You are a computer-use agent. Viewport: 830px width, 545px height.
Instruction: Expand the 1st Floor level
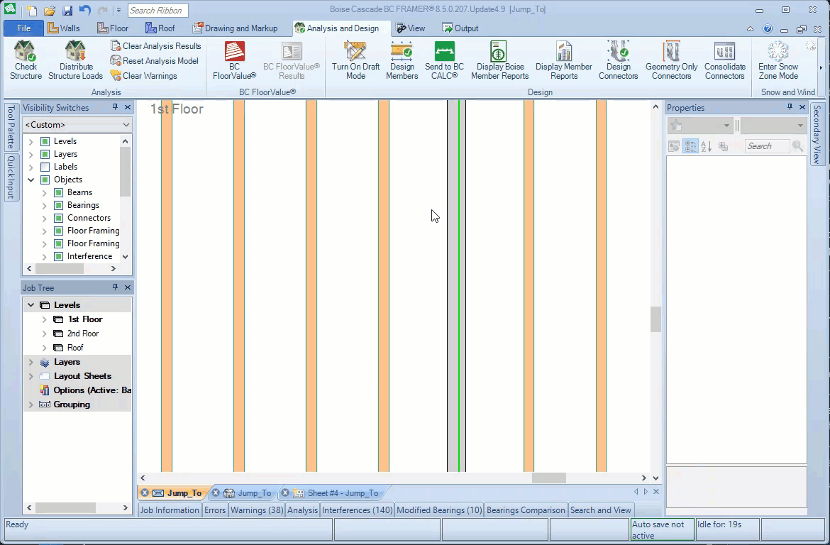point(45,319)
